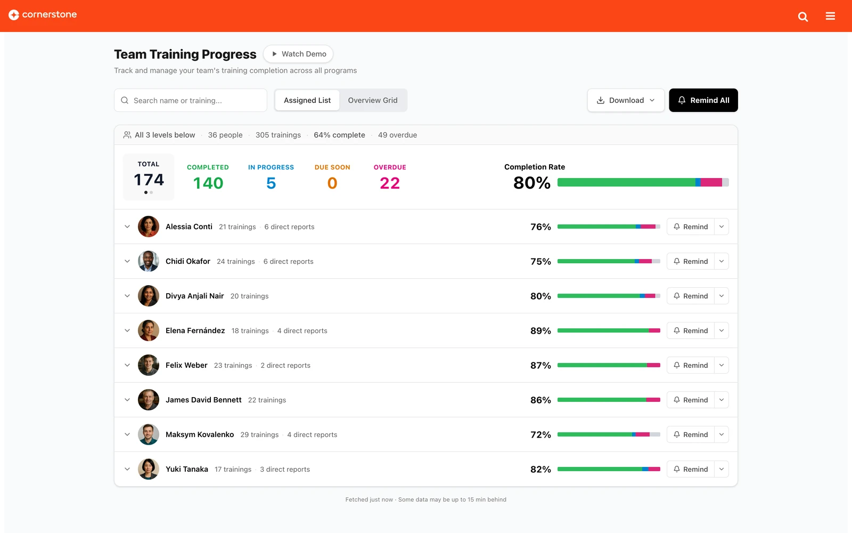Click Yuki Tanaka's avatar photo
Viewport: 852px width, 533px height.
point(149,469)
